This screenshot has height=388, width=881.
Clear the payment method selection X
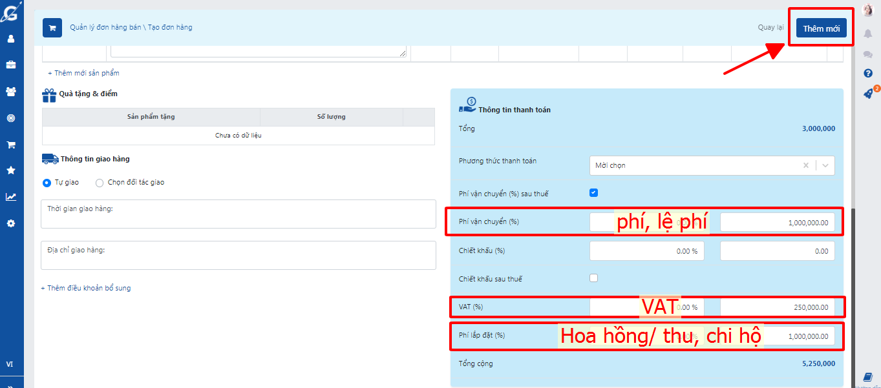click(805, 165)
